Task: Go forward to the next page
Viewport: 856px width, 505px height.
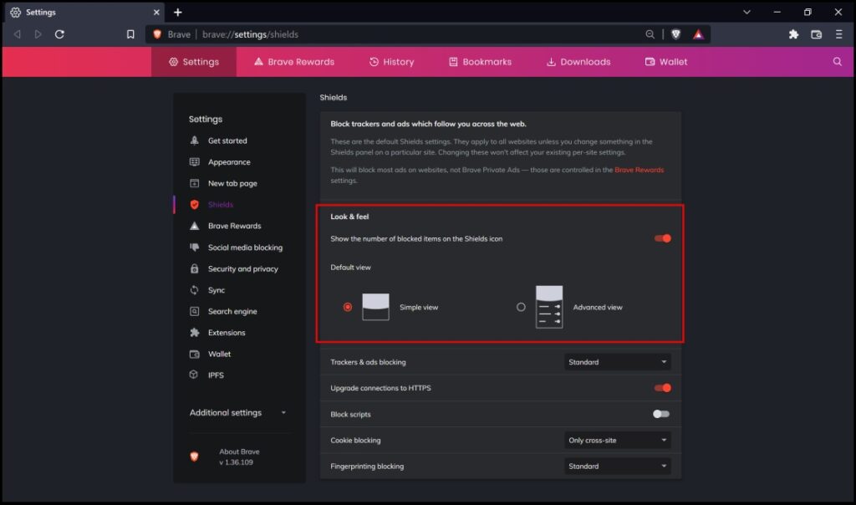Action: coord(38,34)
